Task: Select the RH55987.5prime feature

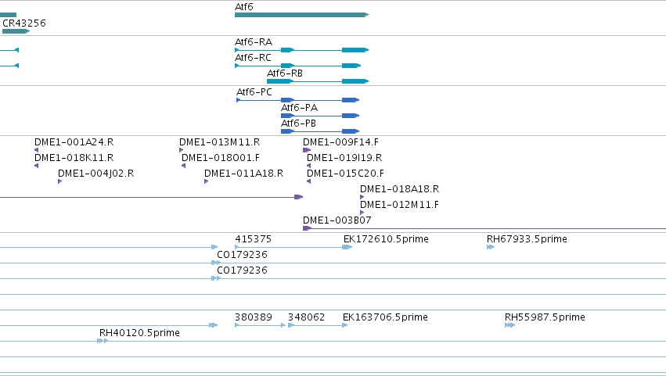Action: tap(509, 325)
